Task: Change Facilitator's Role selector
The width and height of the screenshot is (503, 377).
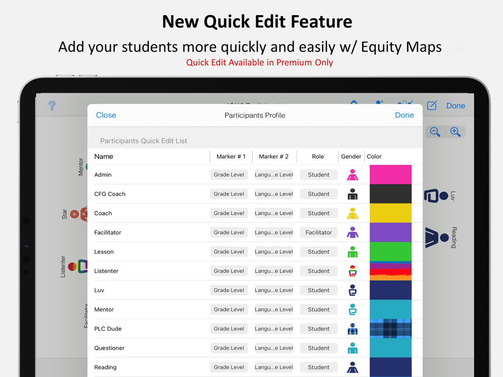Action: click(x=318, y=232)
